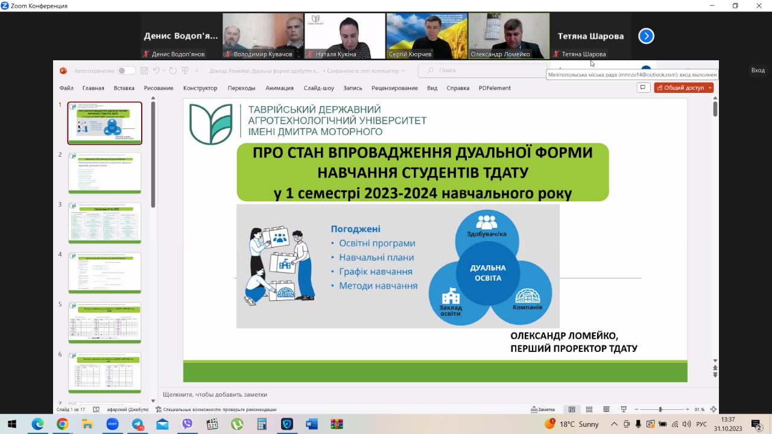Click Наталя Кукіна video tile
772x434 pixels.
pyautogui.click(x=344, y=36)
